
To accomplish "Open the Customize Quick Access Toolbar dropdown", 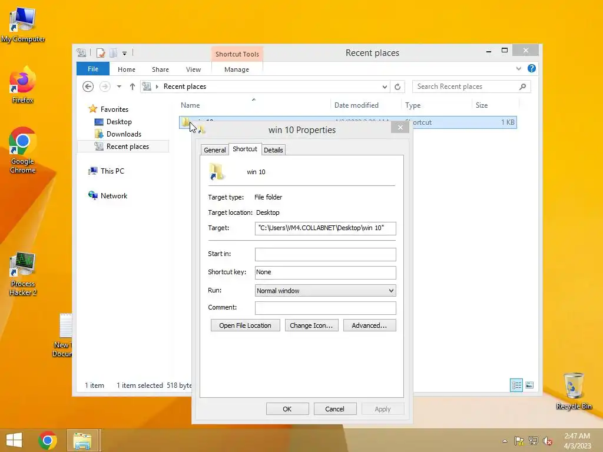I will [125, 53].
